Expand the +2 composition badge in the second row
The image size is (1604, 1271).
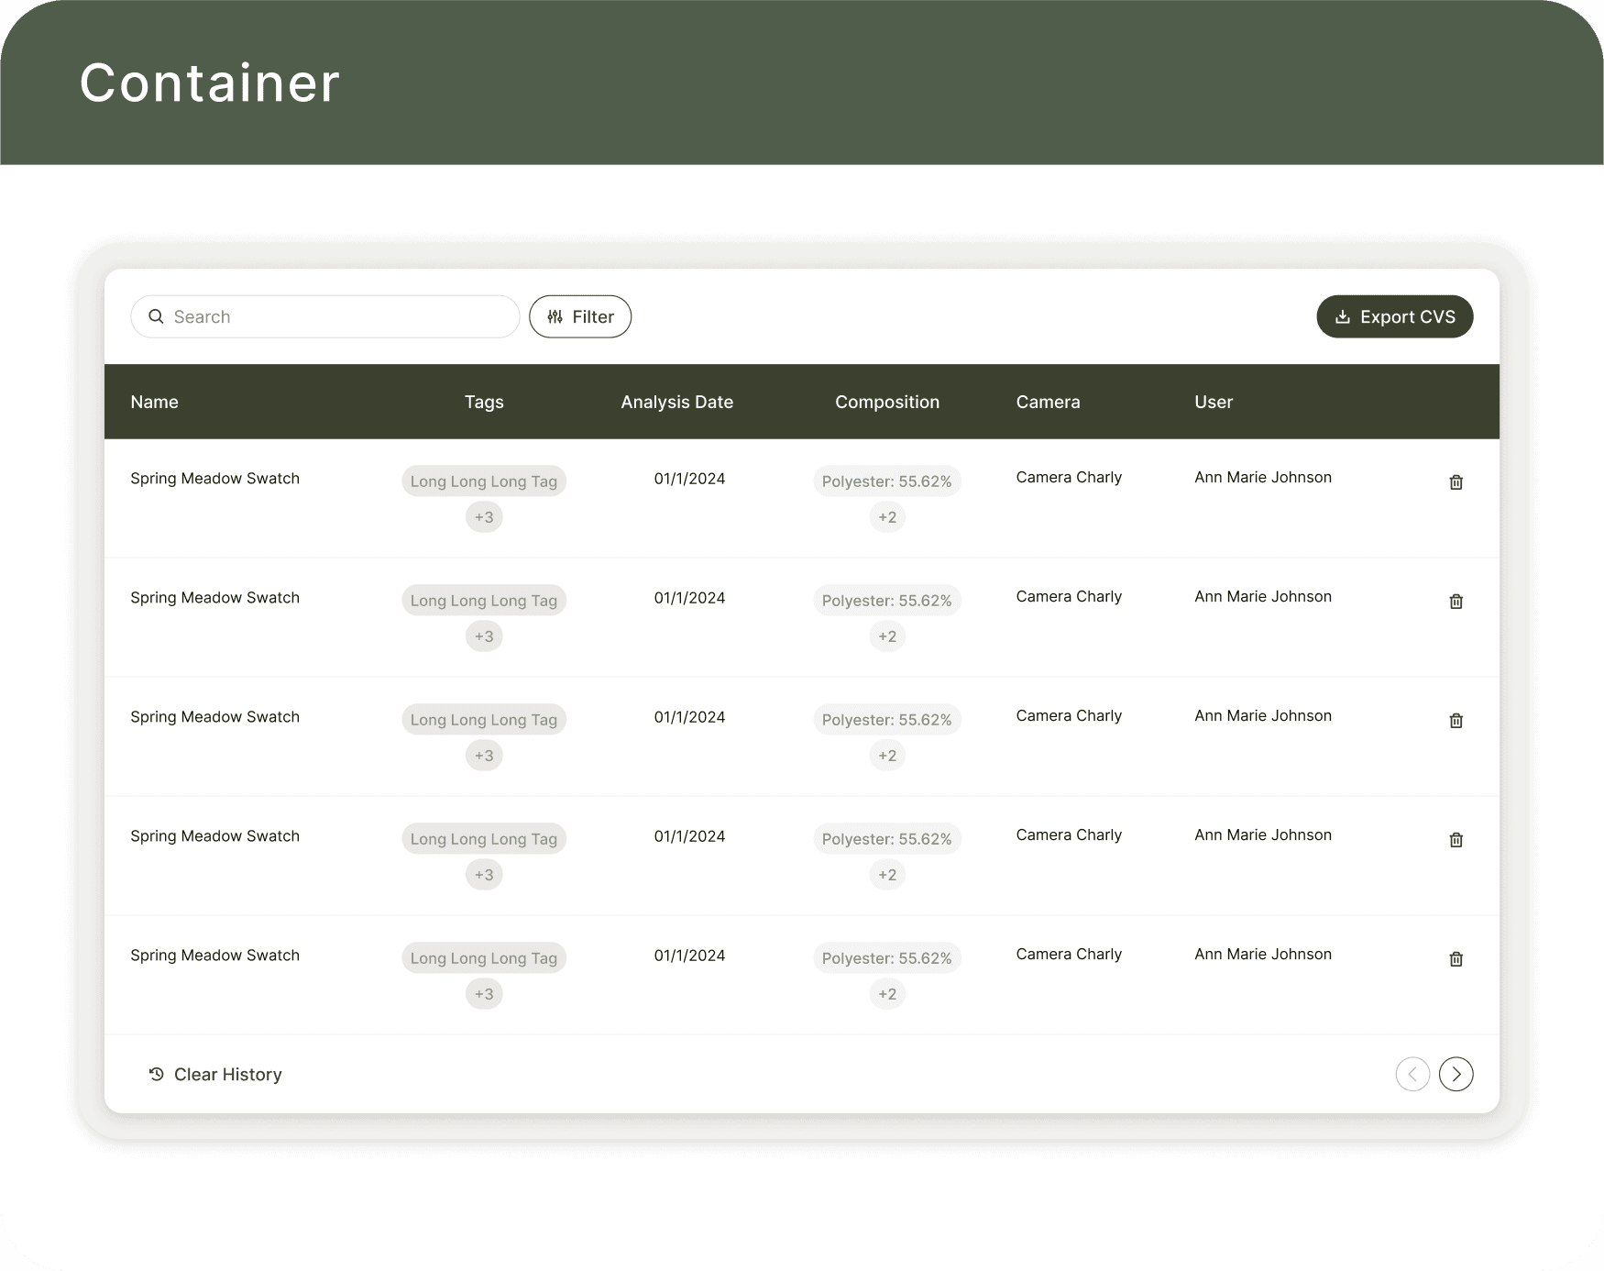[887, 636]
